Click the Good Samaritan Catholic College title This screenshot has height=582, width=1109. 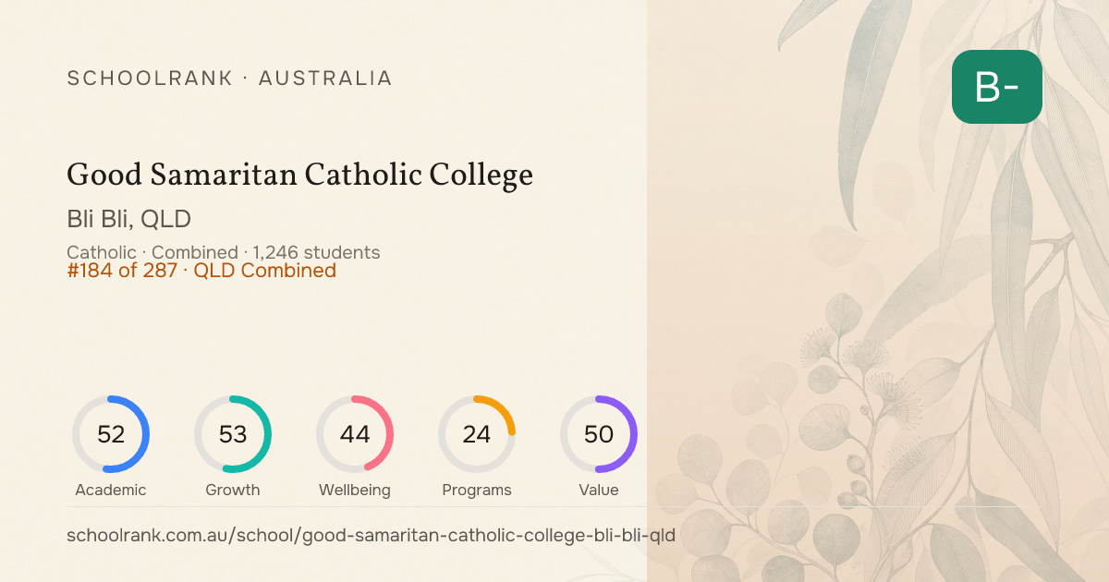300,176
